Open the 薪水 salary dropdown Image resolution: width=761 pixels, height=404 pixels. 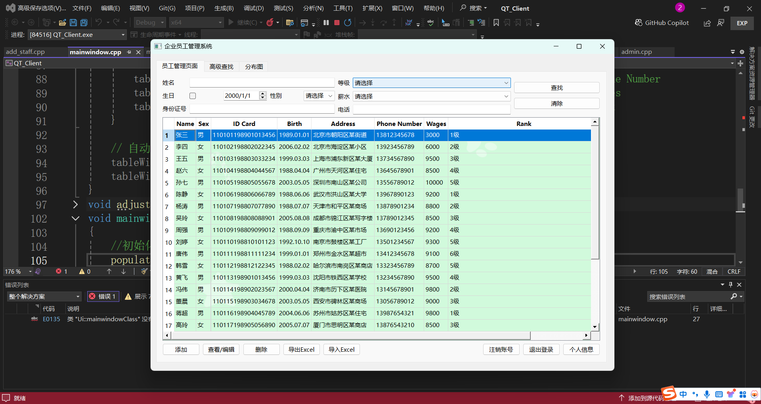(431, 96)
